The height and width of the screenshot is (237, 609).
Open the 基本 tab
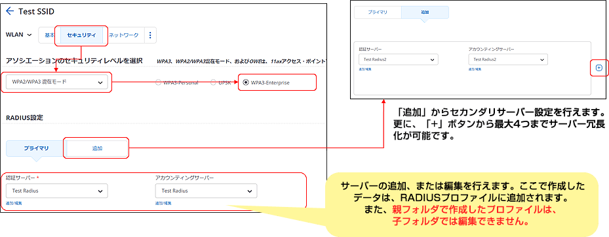(x=49, y=35)
